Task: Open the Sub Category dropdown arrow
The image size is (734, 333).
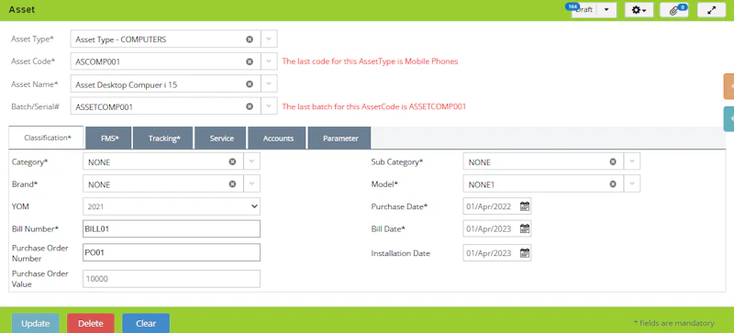Action: click(632, 161)
